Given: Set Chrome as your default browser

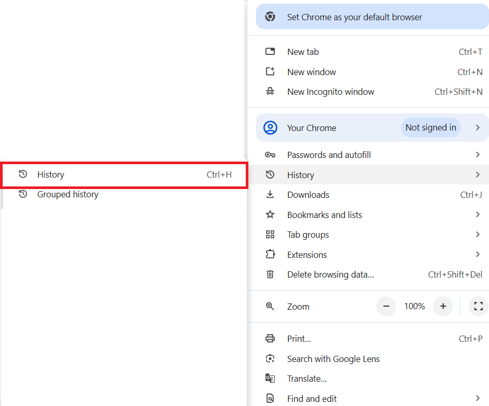Looking at the screenshot, I should click(x=373, y=17).
